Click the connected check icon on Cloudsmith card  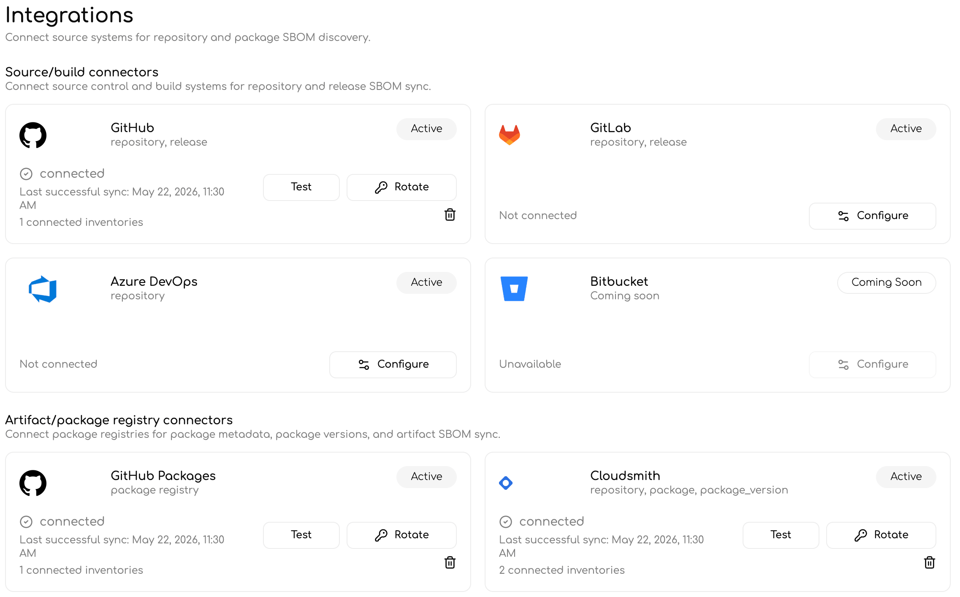click(506, 522)
